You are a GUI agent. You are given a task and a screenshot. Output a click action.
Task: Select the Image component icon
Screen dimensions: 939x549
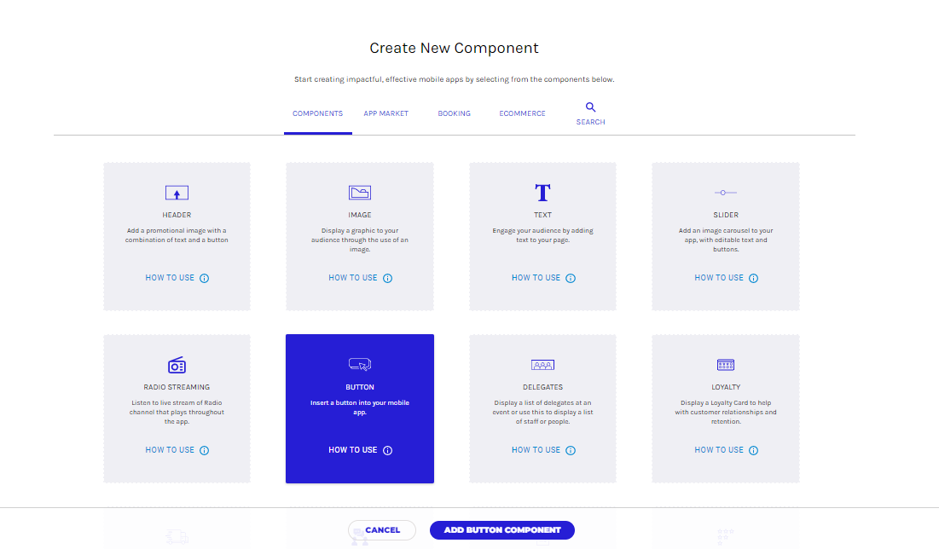[360, 193]
